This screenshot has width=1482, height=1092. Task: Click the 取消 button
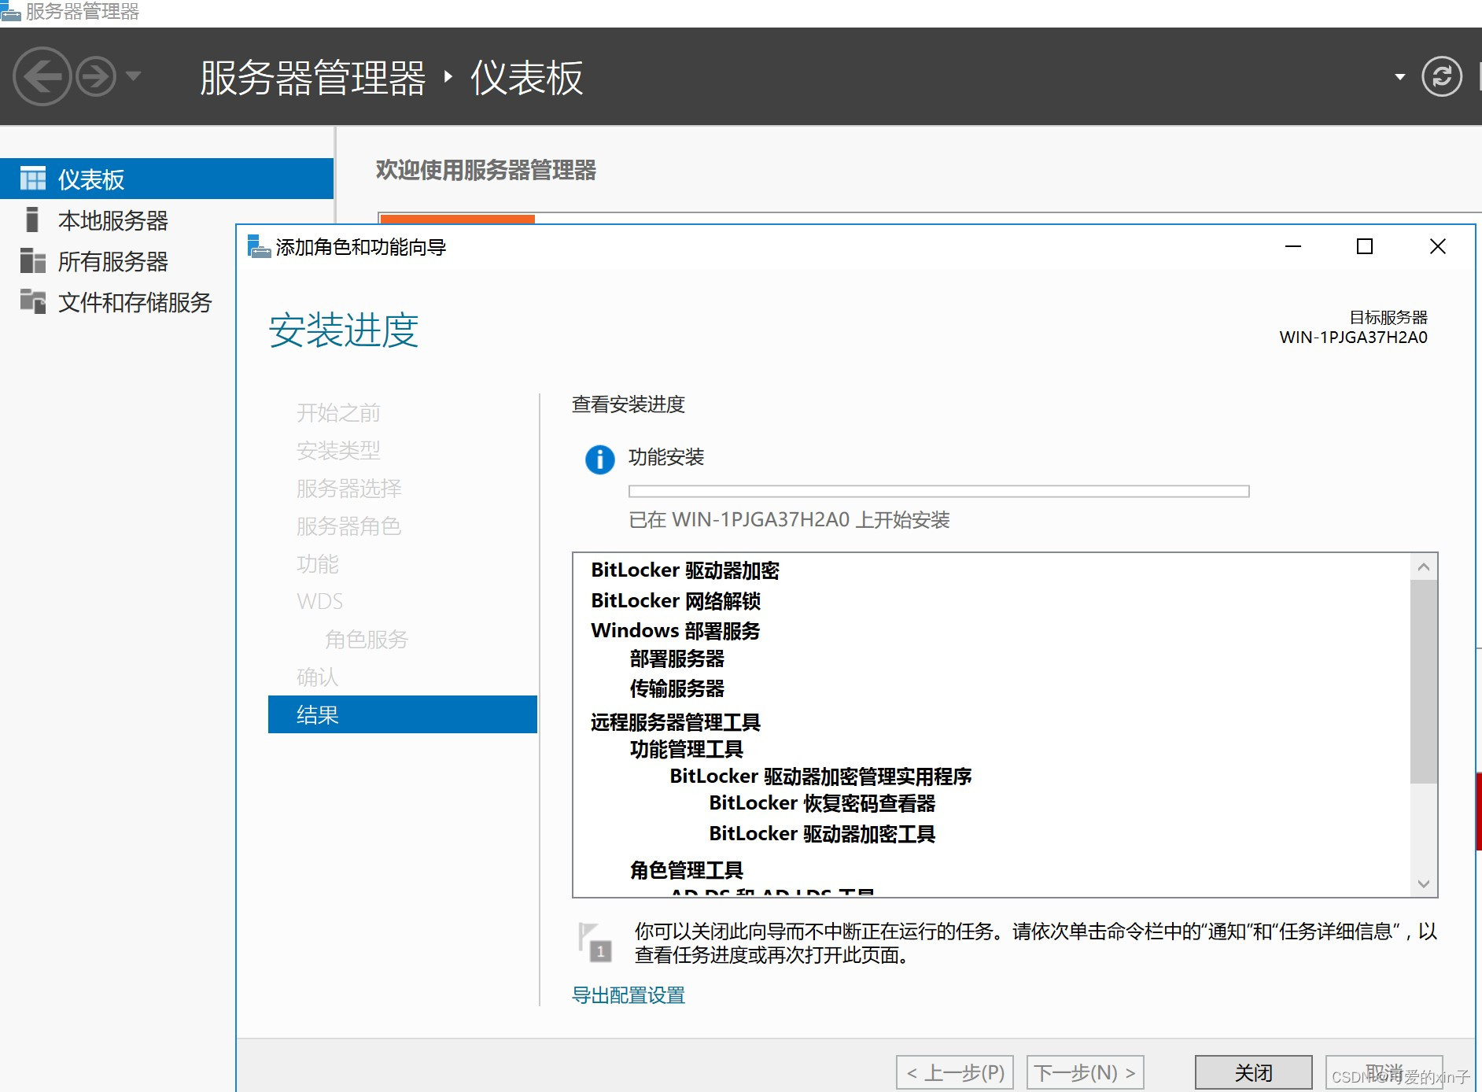click(x=1384, y=1072)
